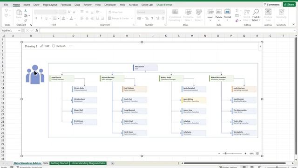Image resolution: width=298 pixels, height=168 pixels.
Task: Click the Clear eraser icon
Action: tap(237, 21)
